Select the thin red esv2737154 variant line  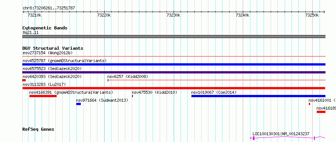(174, 56)
